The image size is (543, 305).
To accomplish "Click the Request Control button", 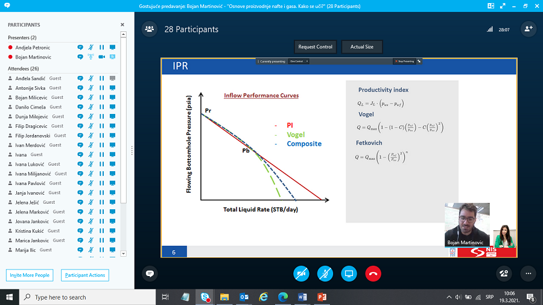I will [x=316, y=47].
